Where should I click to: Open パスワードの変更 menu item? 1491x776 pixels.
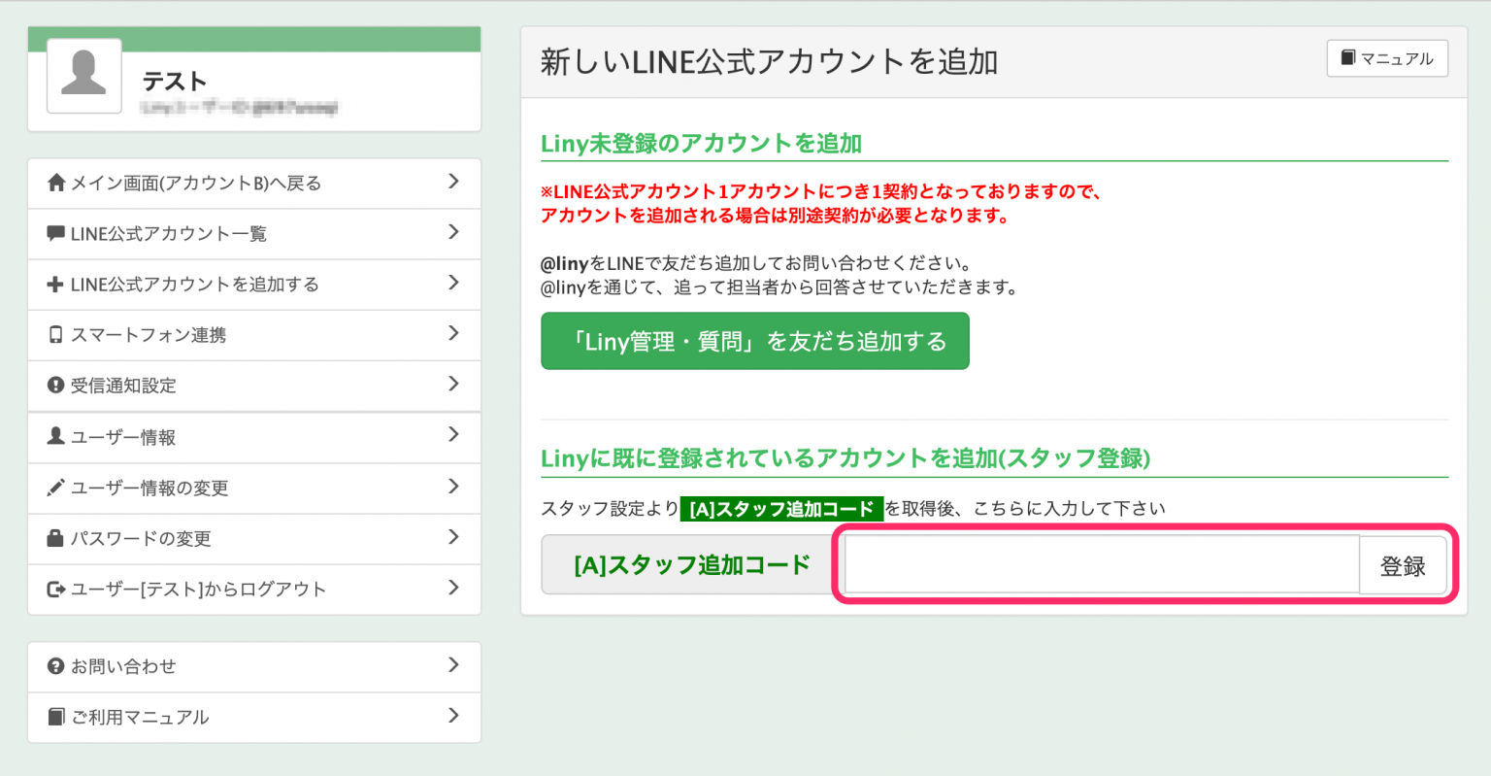click(x=254, y=538)
